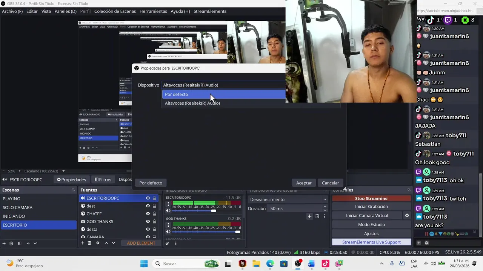Move scene down with the arrow icon
Screen dimensions: 483x271
pyautogui.click(x=35, y=244)
